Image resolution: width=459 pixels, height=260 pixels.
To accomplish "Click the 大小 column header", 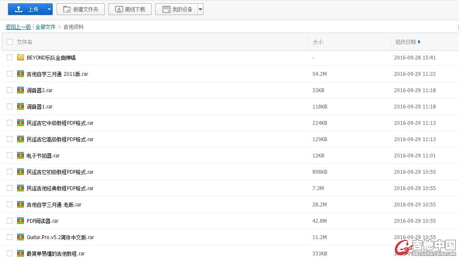I will point(318,42).
